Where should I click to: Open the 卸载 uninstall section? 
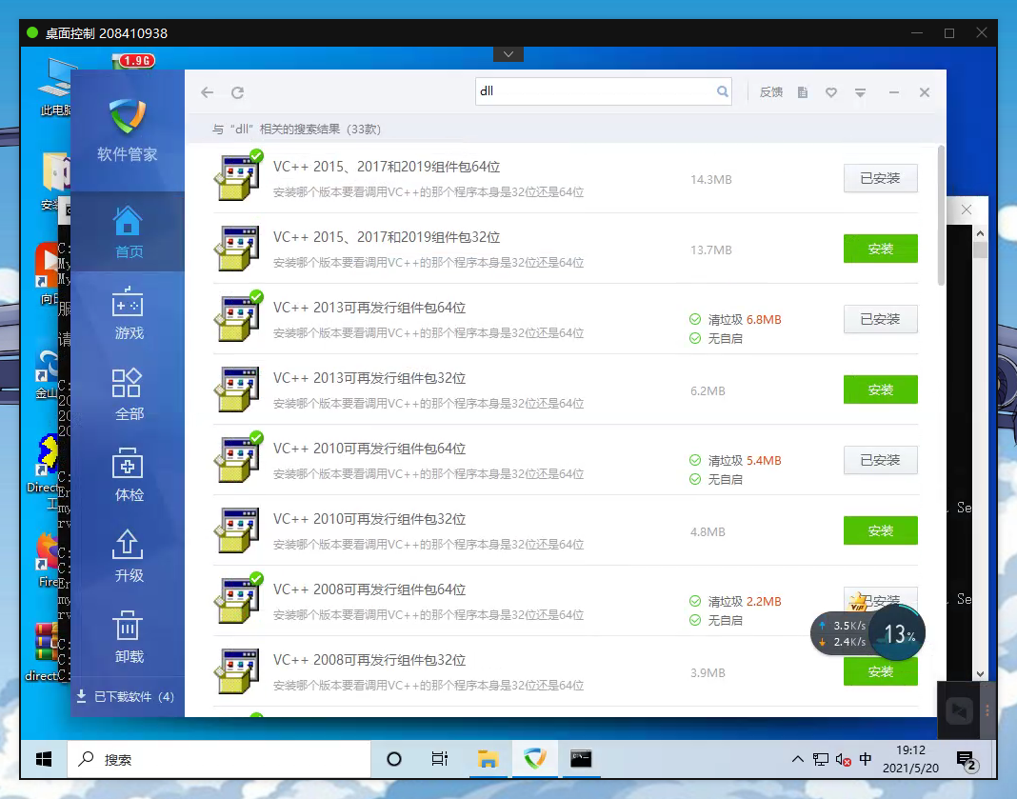tap(128, 637)
